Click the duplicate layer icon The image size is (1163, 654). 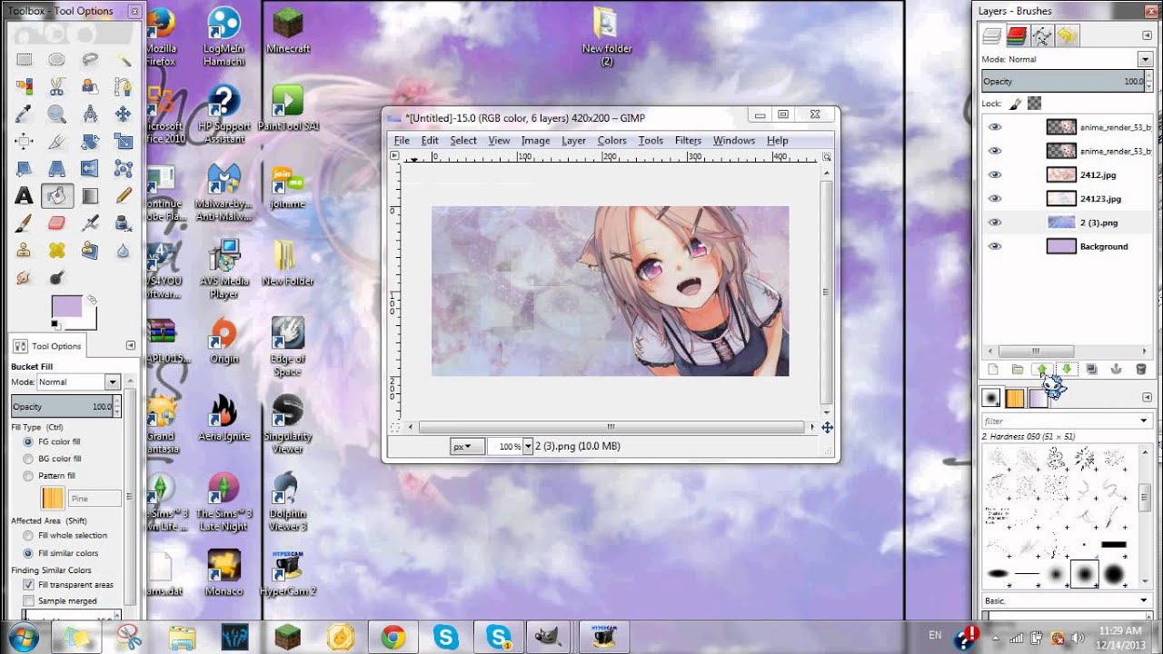pos(1091,370)
